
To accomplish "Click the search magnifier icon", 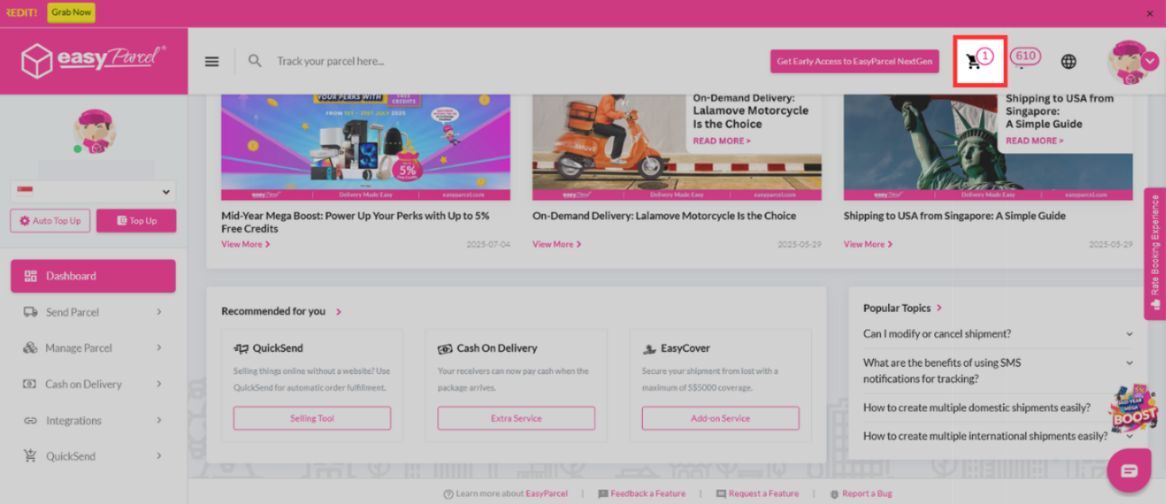I will 255,60.
